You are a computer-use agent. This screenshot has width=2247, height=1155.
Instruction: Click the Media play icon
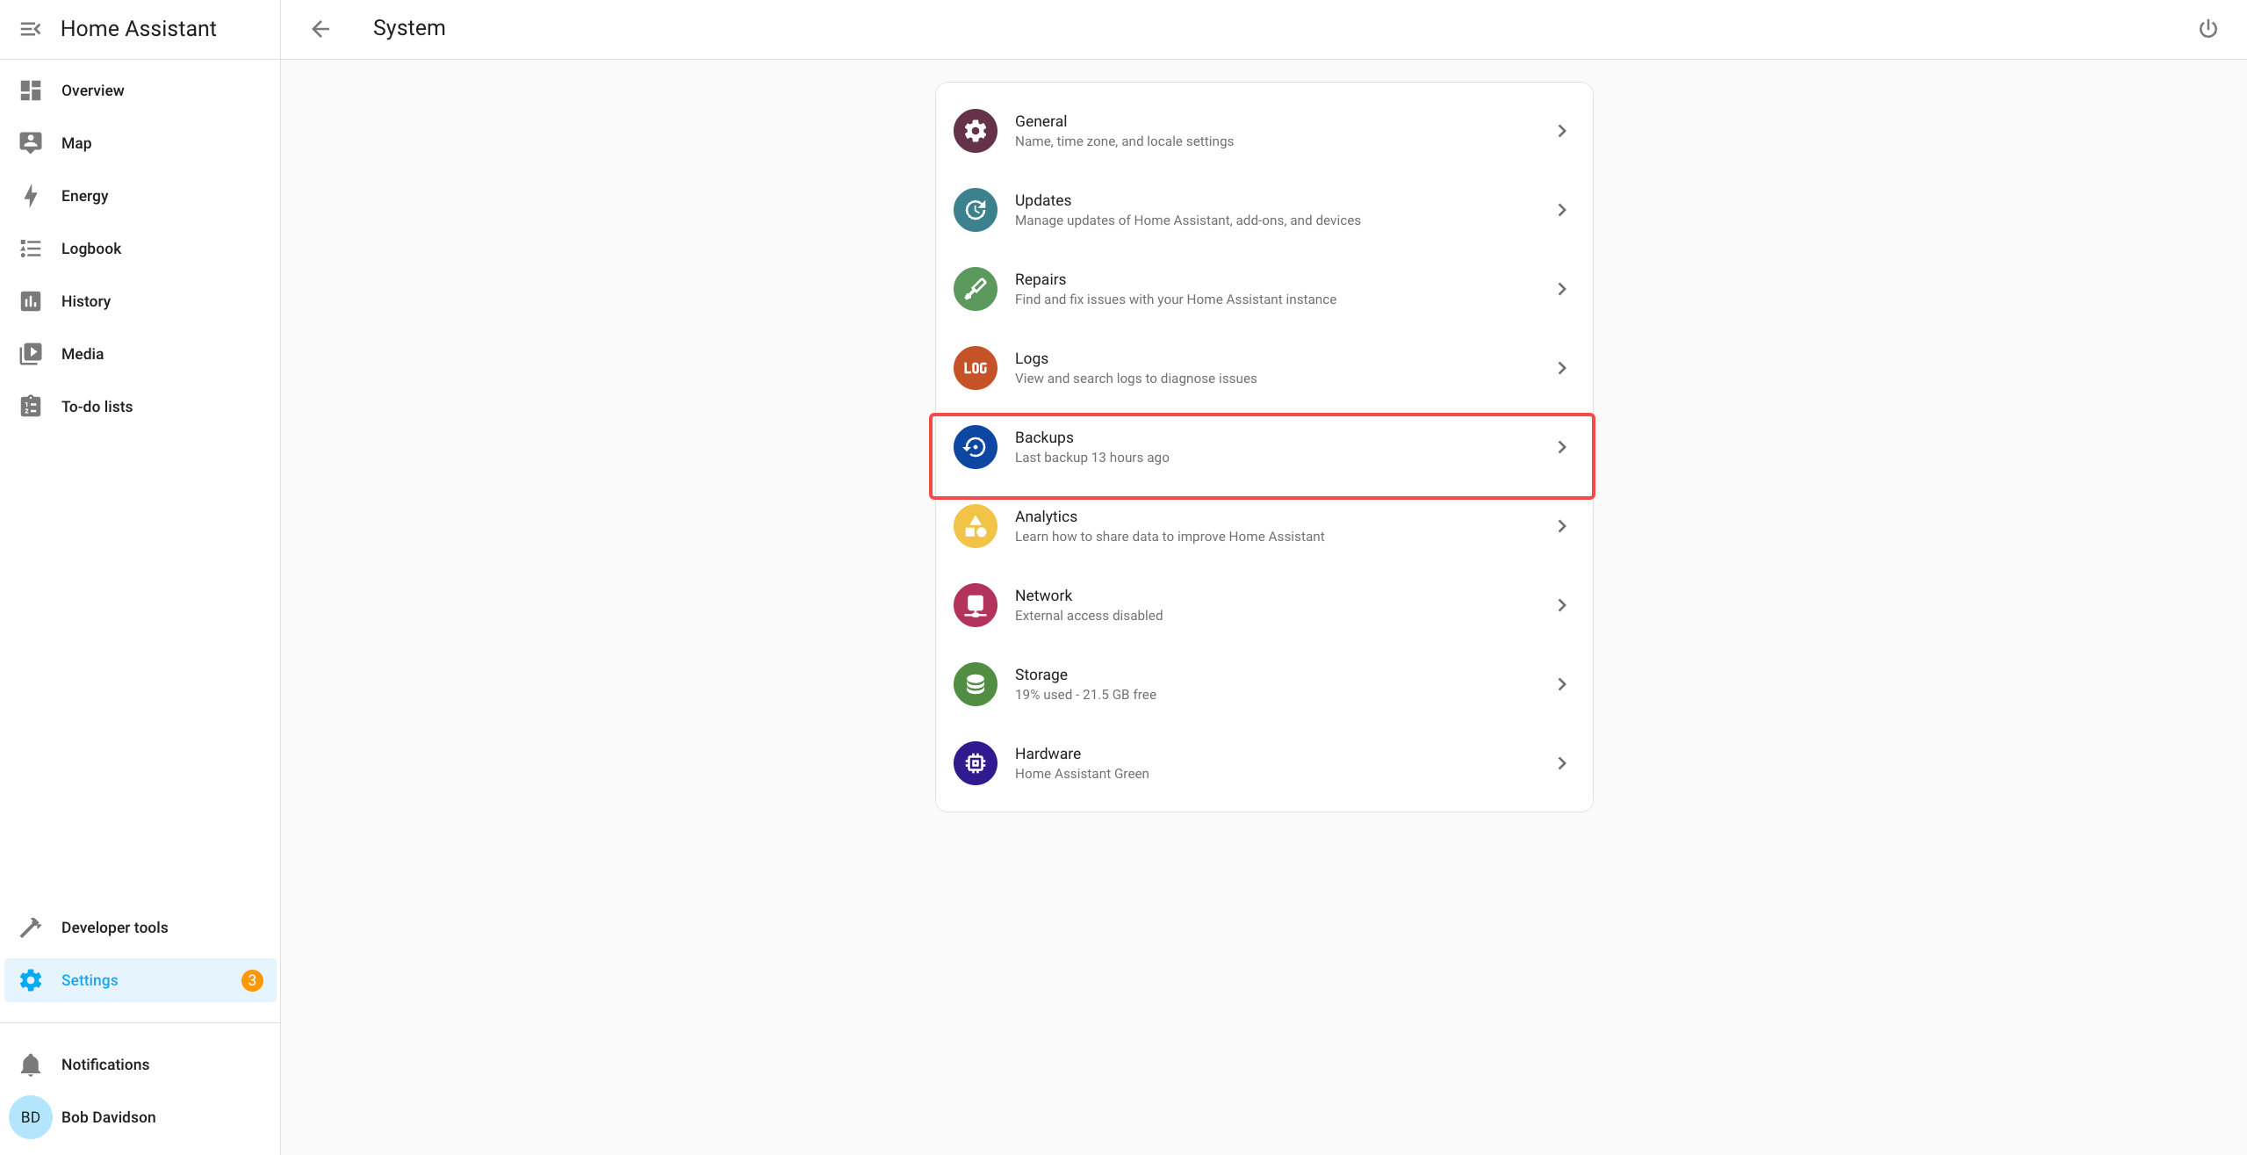click(x=31, y=354)
